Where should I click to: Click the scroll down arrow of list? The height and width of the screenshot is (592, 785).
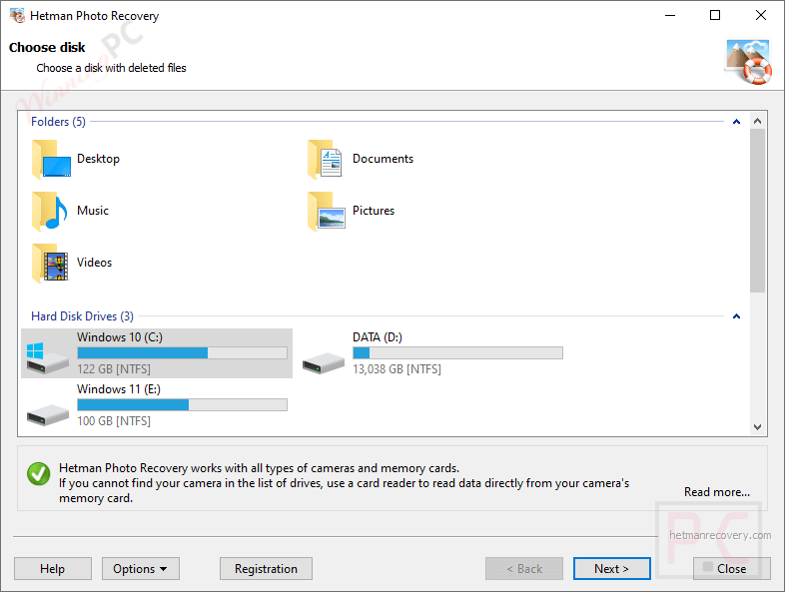click(x=757, y=427)
